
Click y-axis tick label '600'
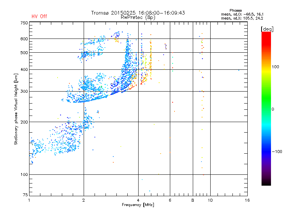click(24, 39)
